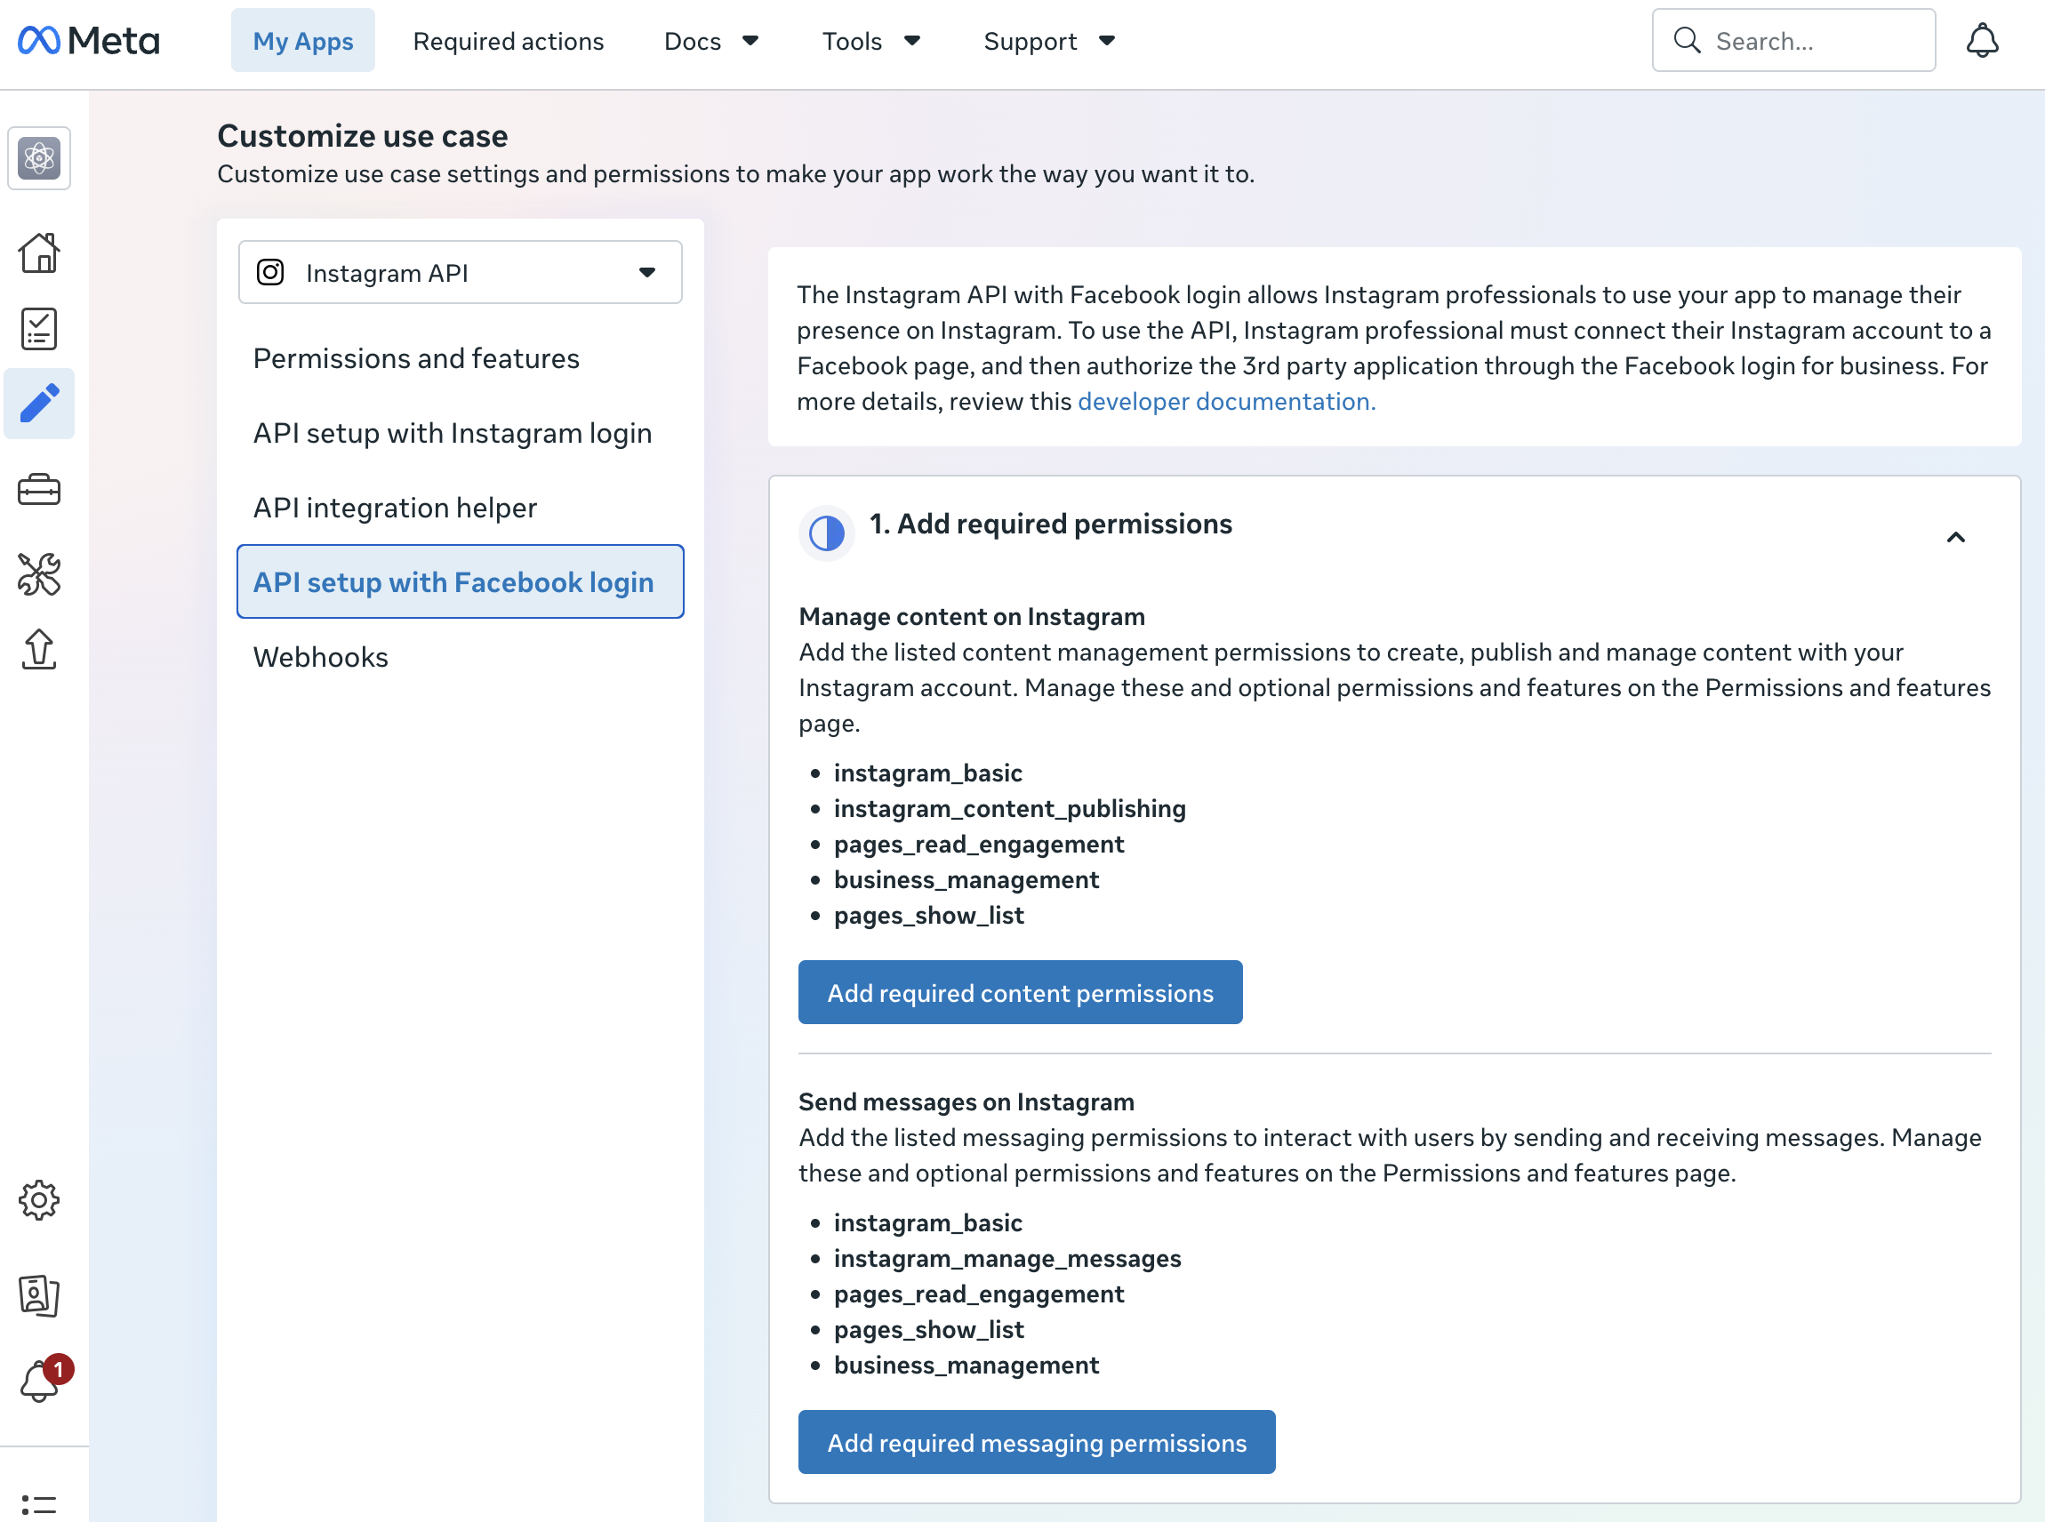Go to Required actions
This screenshot has height=1522, width=2045.
(509, 41)
